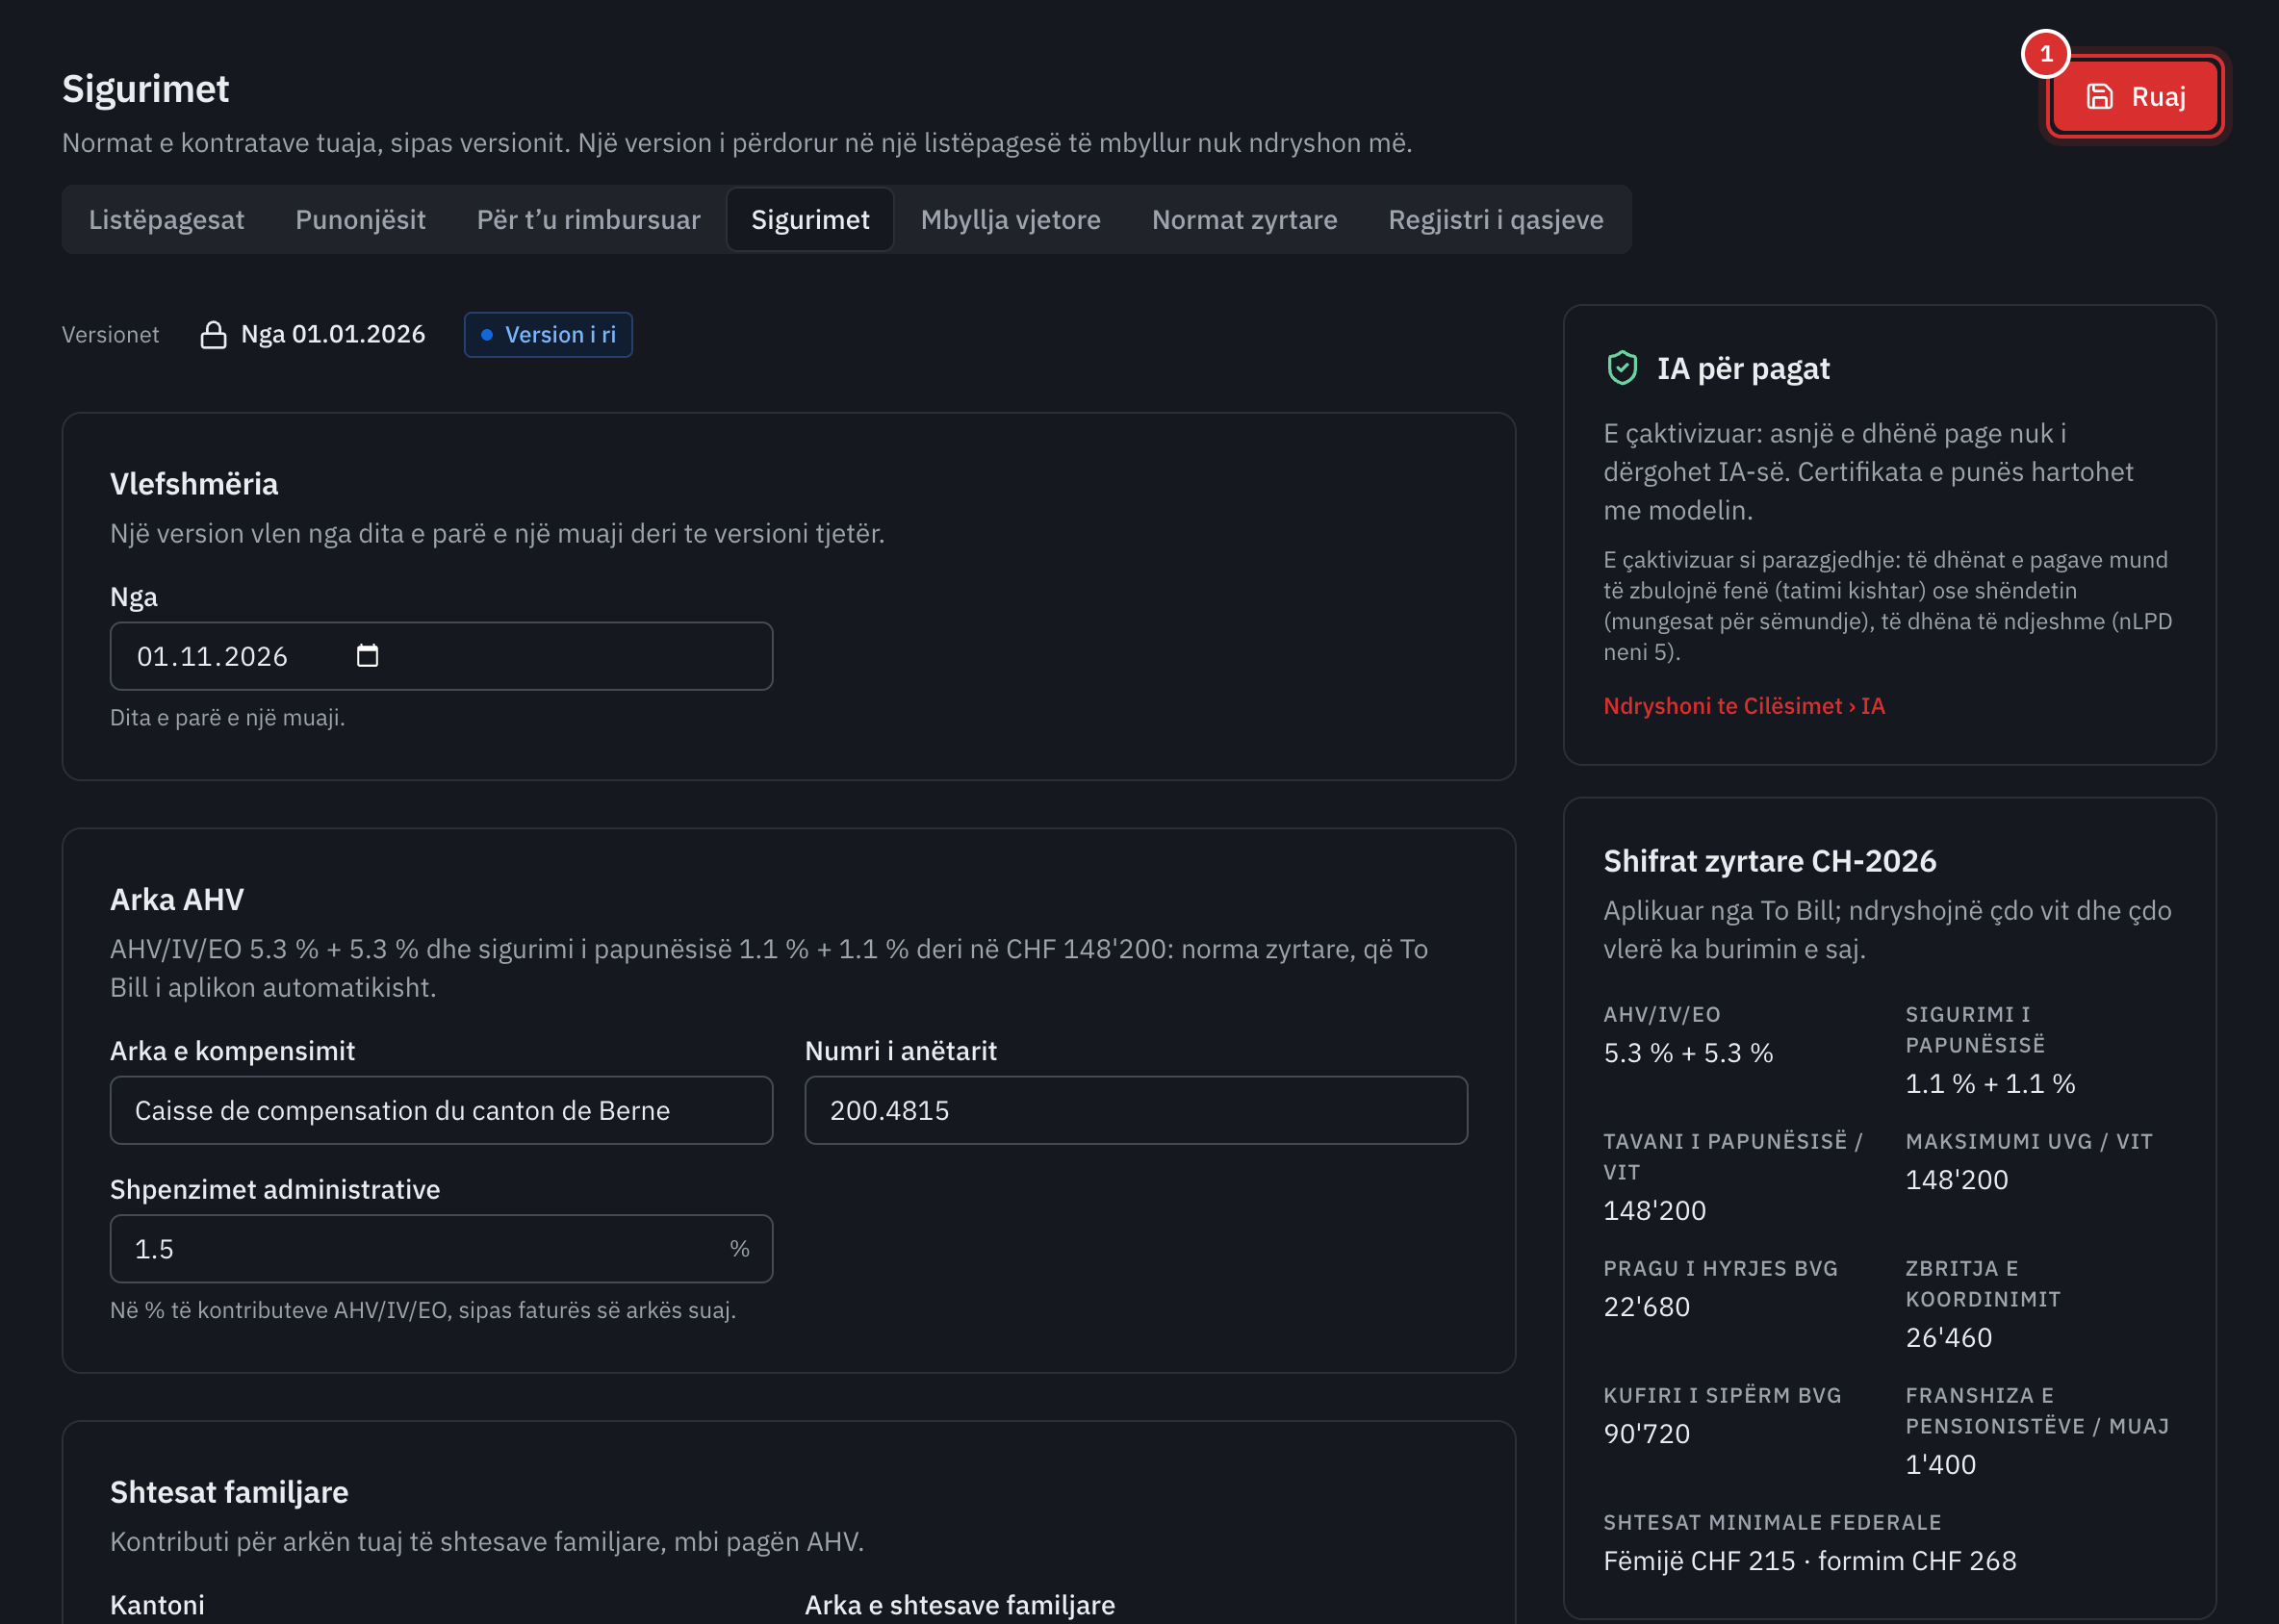Open the Për t'u rimbursuar tab
Image resolution: width=2279 pixels, height=1624 pixels.
588,219
